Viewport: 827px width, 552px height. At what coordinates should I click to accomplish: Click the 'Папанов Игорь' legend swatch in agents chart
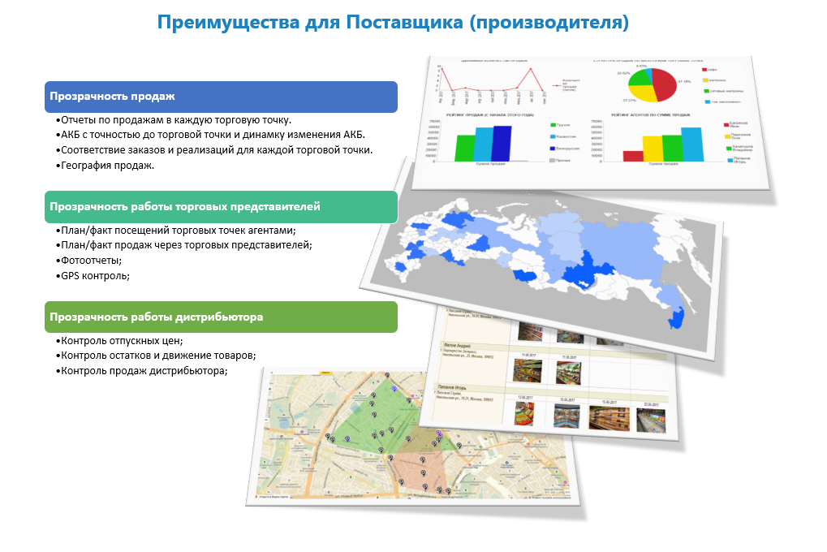pyautogui.click(x=730, y=160)
